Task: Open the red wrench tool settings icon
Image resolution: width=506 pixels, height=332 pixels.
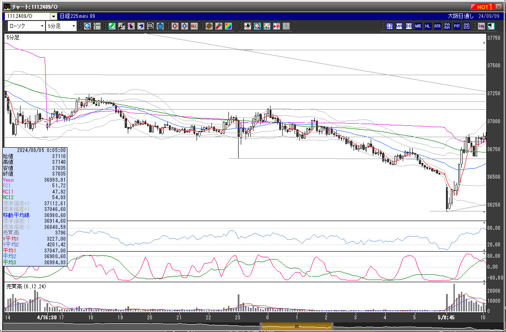Action: [x=219, y=26]
